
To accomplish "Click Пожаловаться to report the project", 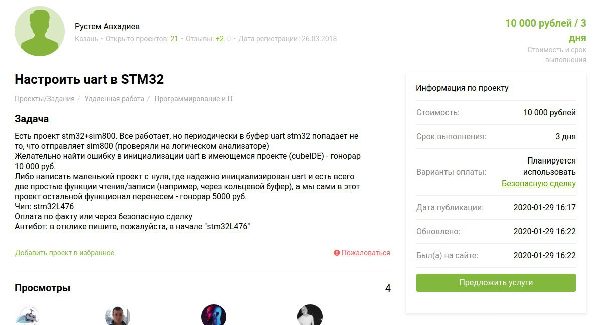I will tap(366, 253).
